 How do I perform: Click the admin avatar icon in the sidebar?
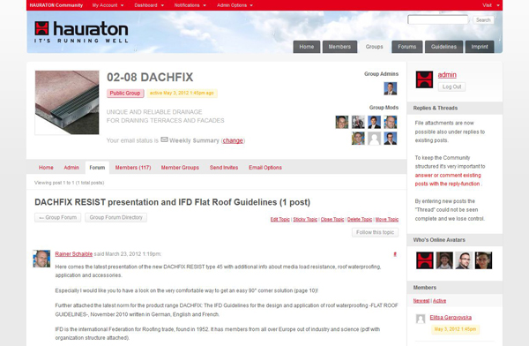(x=424, y=79)
